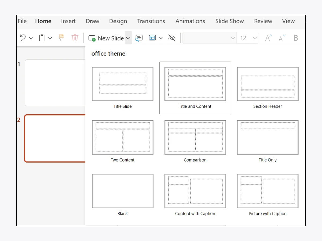Click the New Slide button
Image resolution: width=322 pixels, height=241 pixels.
tap(106, 38)
